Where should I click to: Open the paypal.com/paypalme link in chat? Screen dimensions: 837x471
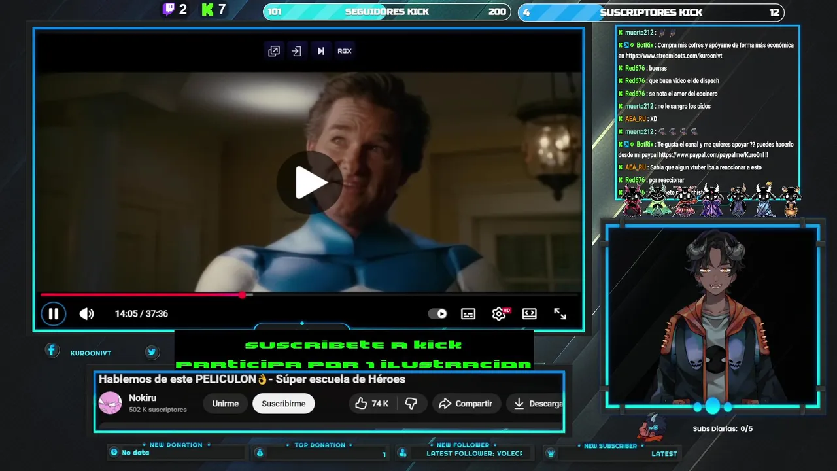713,155
